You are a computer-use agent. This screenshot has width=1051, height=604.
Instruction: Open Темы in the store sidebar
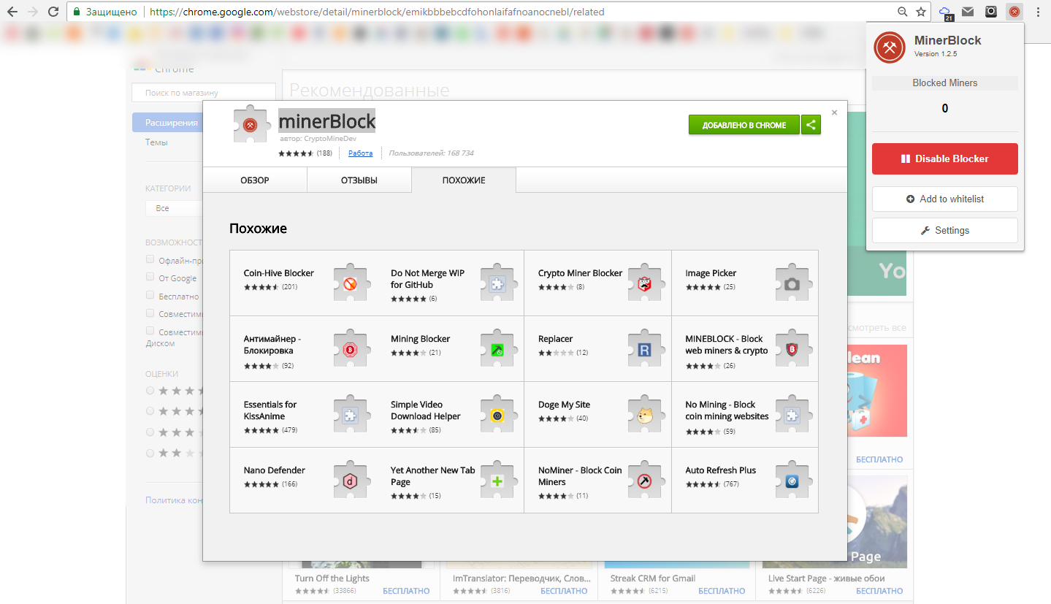click(156, 142)
